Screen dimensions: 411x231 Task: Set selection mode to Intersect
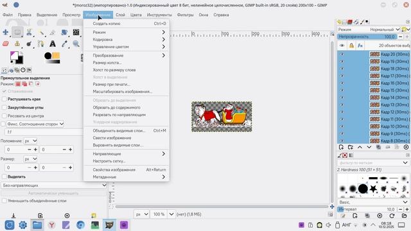pos(37,84)
